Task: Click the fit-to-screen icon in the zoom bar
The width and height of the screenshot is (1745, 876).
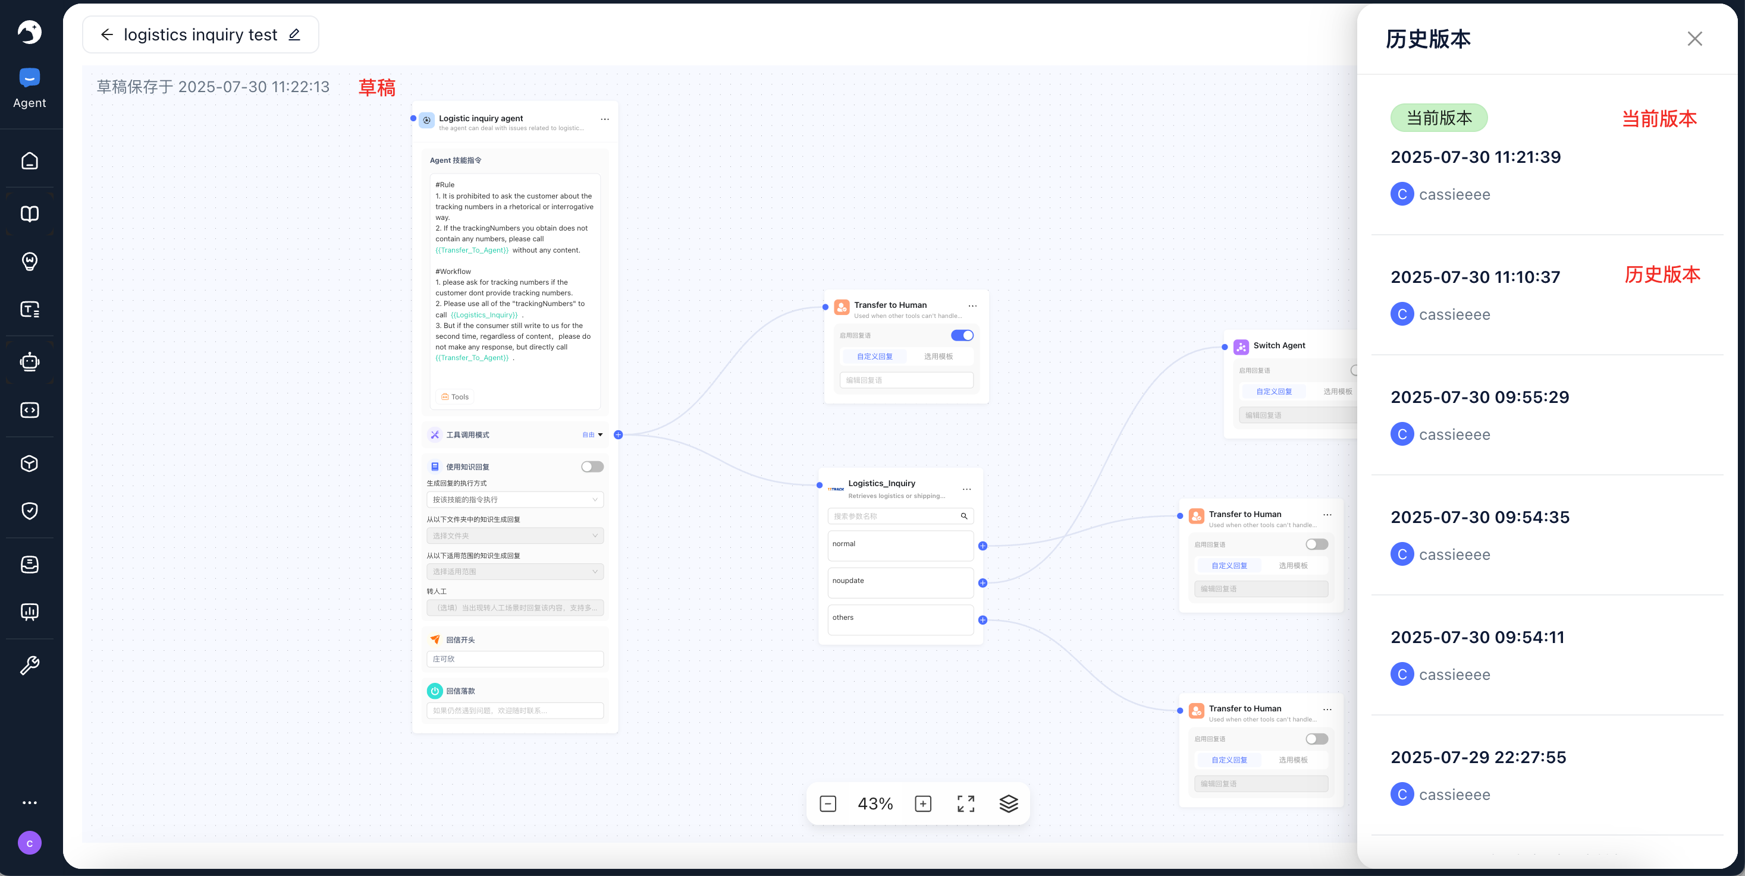Action: [965, 803]
